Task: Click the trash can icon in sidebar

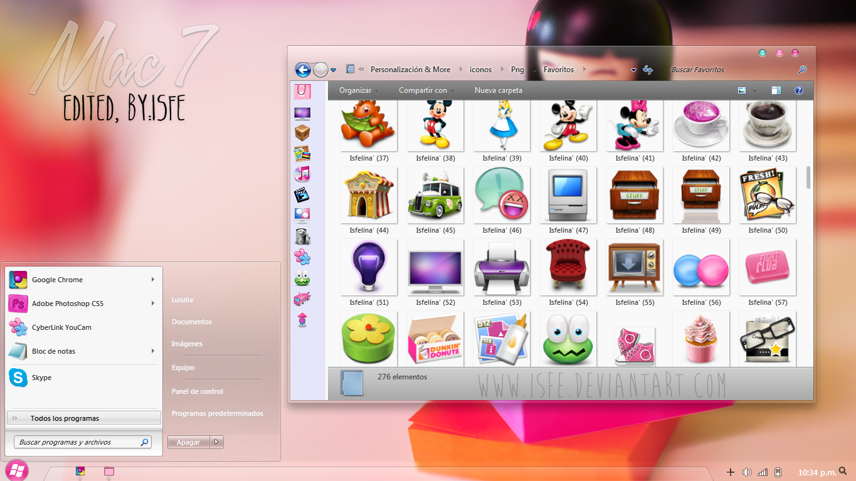Action: click(302, 236)
